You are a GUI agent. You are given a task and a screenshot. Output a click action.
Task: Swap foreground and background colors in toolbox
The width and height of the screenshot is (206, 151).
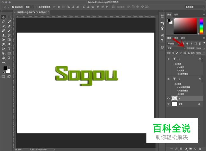point(9,67)
